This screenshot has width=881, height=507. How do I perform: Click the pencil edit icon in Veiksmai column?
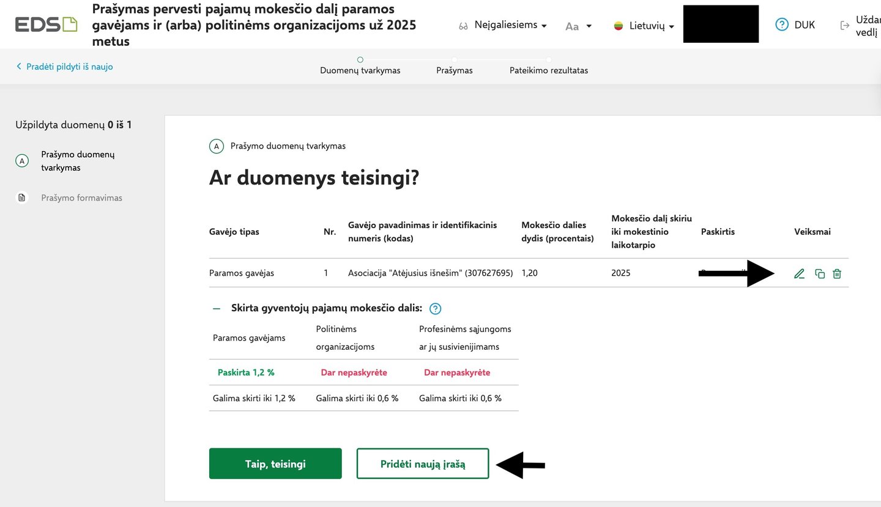point(799,274)
